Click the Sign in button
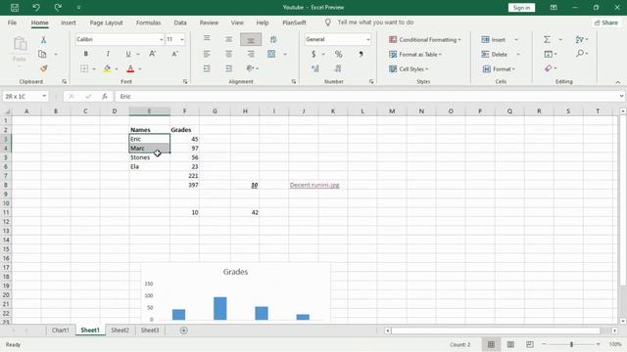Viewport: 627px width, 352px height. click(521, 8)
